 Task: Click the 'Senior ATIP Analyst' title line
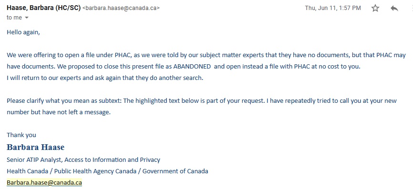click(83, 159)
